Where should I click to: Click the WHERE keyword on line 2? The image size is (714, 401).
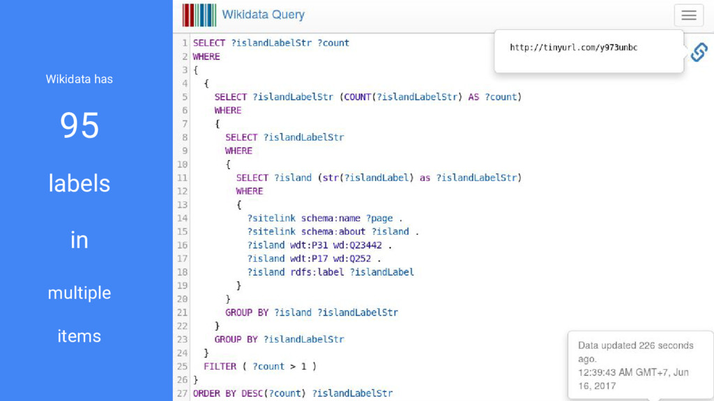pos(206,56)
